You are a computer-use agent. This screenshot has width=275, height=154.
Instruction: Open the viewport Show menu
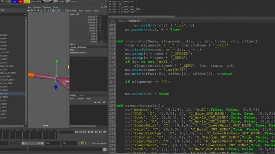55,7
